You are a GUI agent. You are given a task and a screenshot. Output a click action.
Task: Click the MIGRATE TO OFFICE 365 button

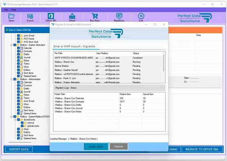(202, 149)
